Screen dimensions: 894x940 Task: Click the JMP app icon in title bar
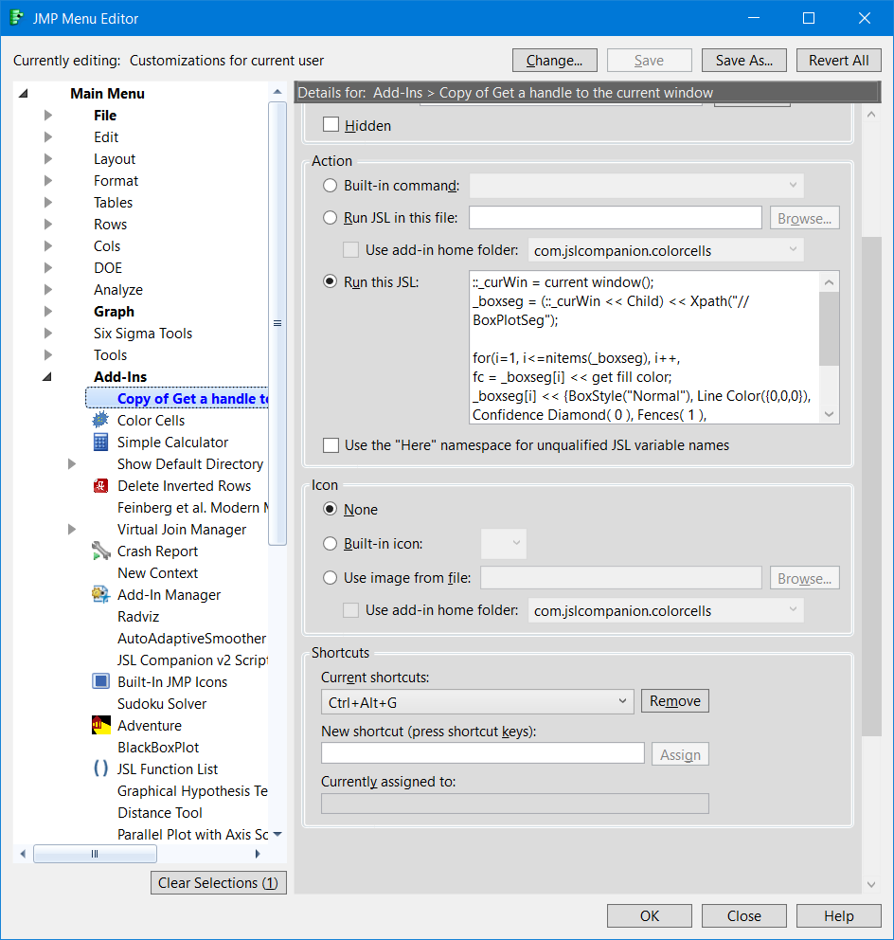point(17,18)
